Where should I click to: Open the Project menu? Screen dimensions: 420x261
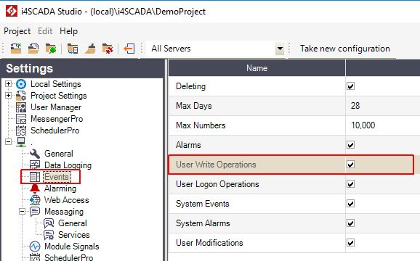[17, 31]
